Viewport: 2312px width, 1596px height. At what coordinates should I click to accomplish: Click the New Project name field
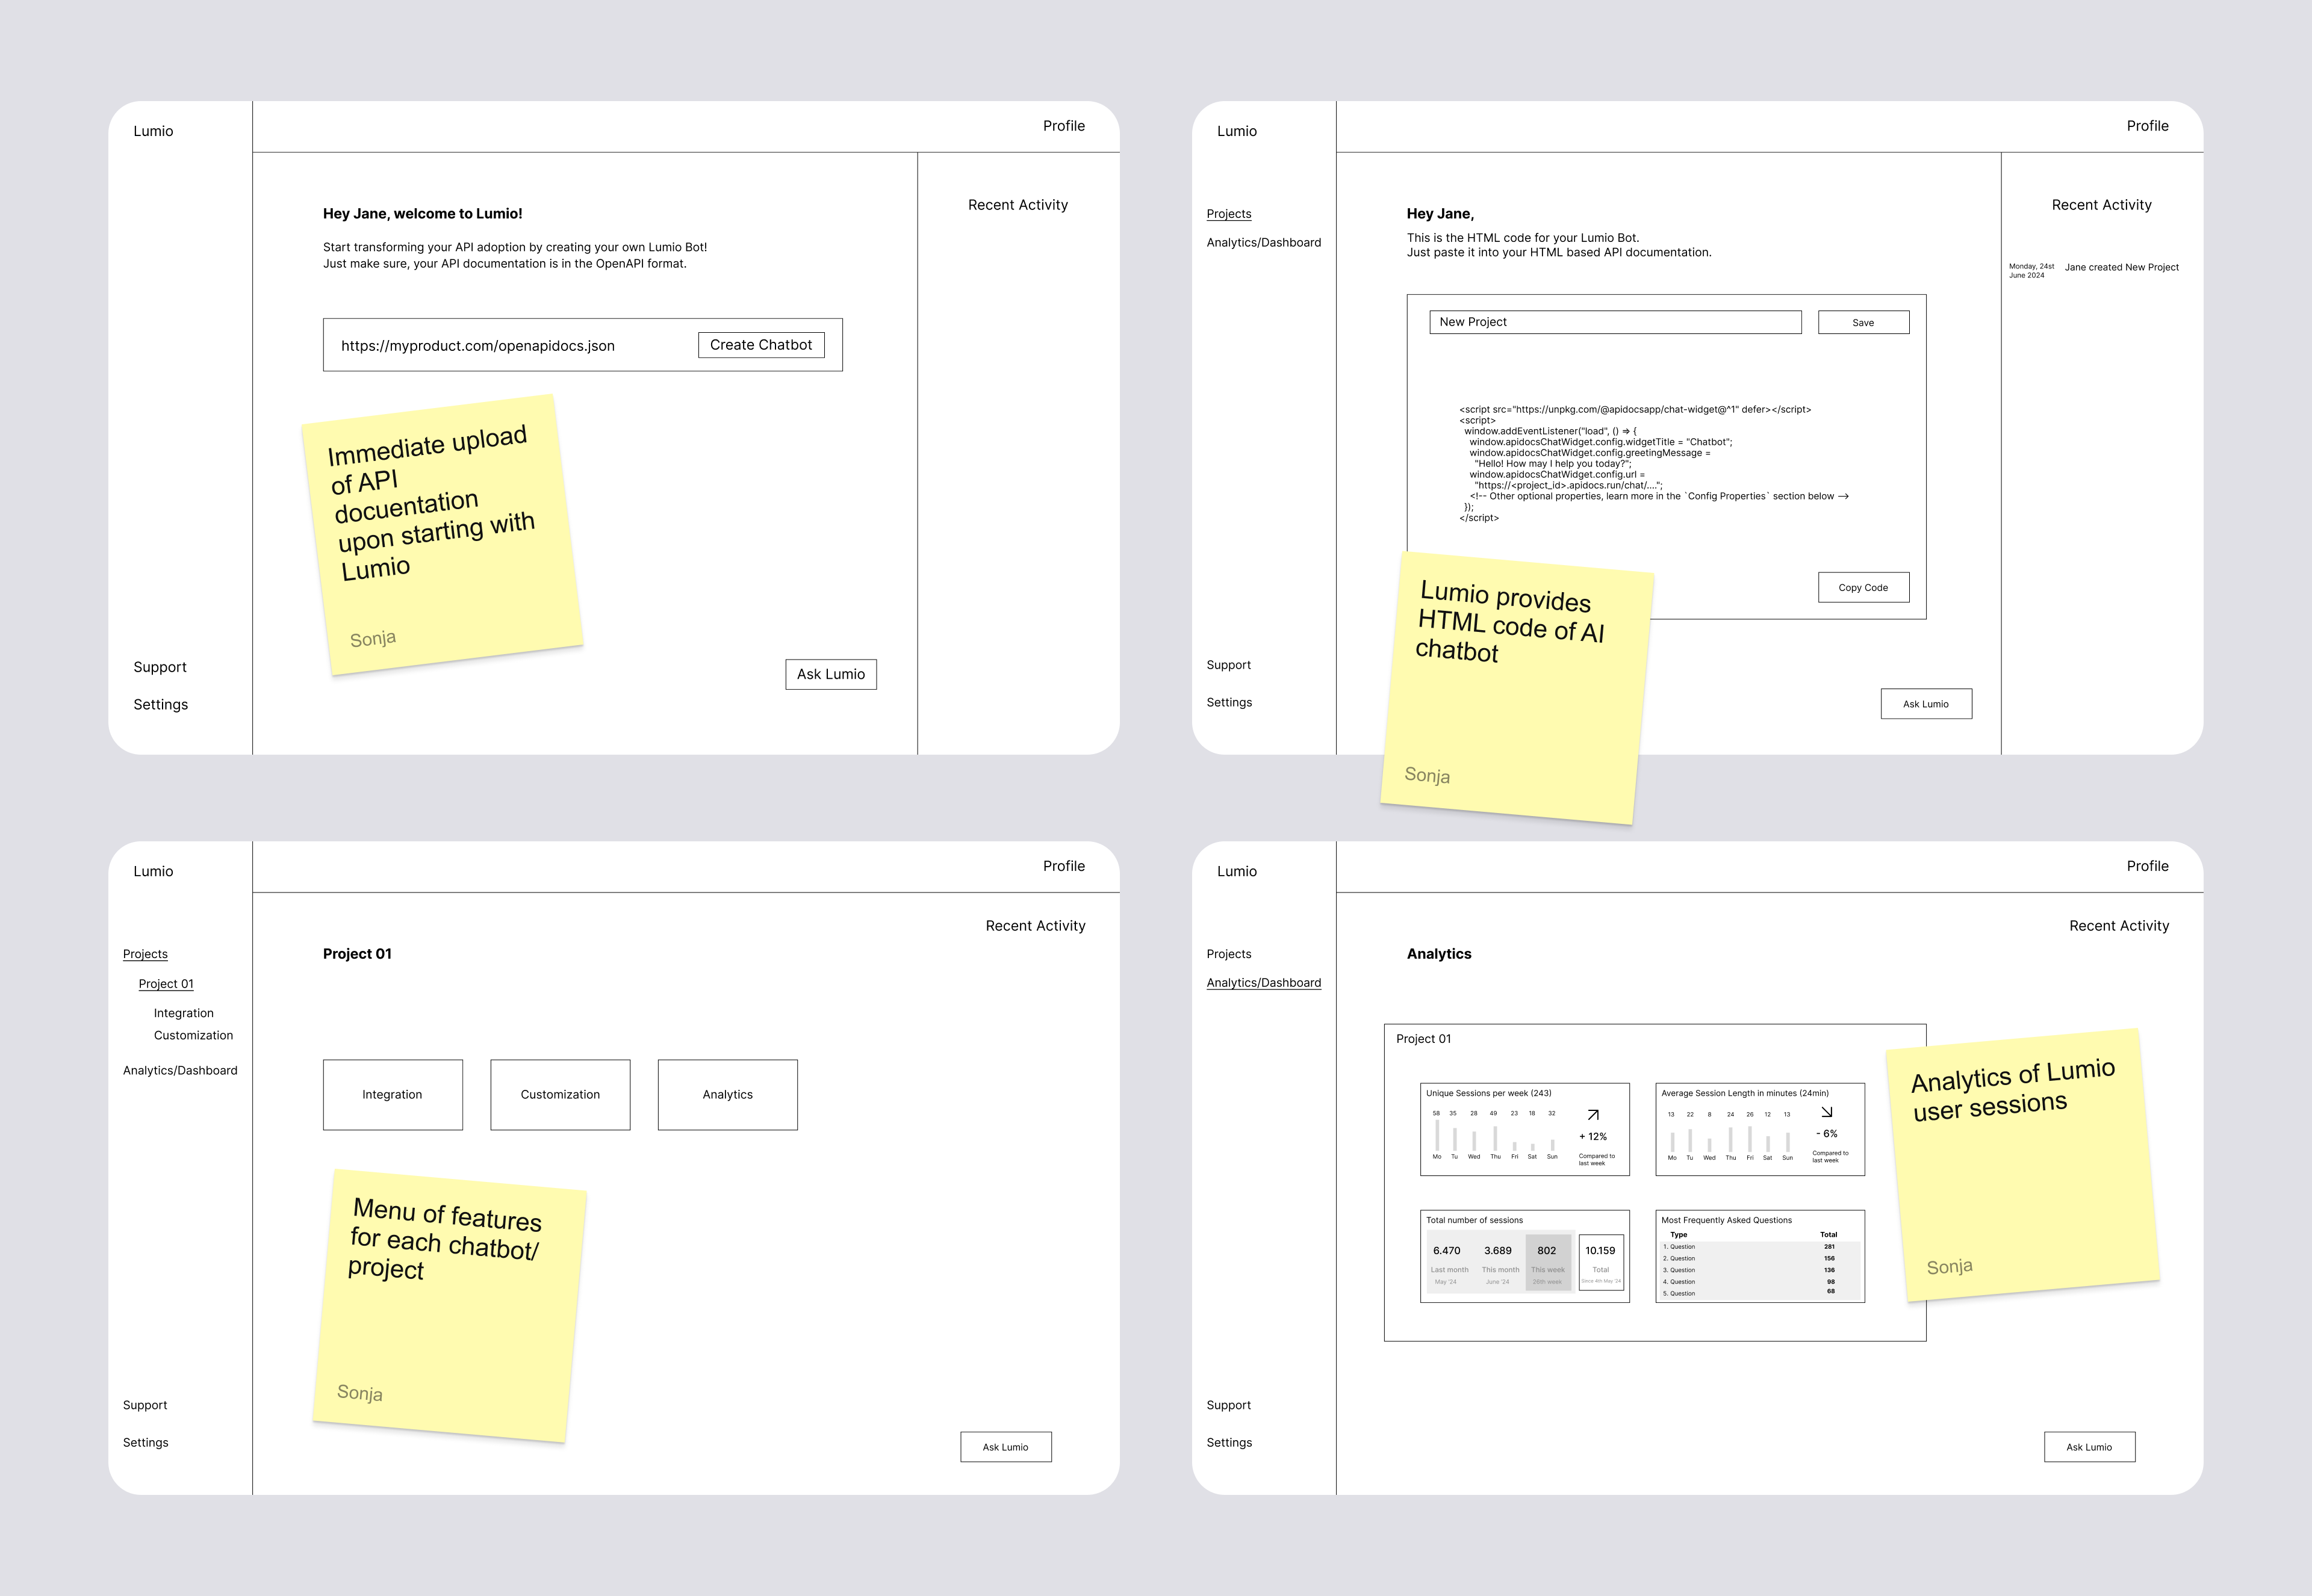click(x=1615, y=322)
